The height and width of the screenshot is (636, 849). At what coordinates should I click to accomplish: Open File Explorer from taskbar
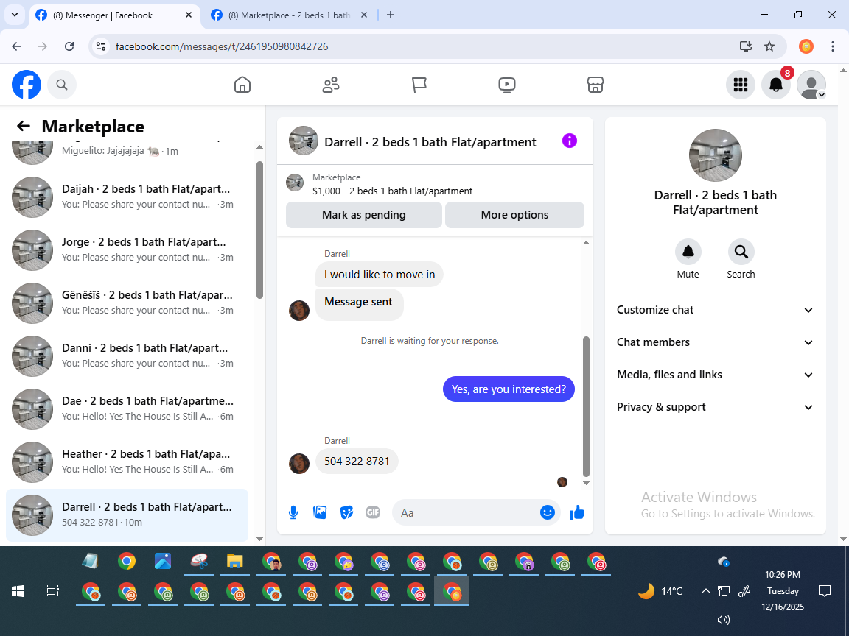point(234,562)
